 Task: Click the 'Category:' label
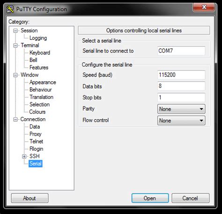19,22
